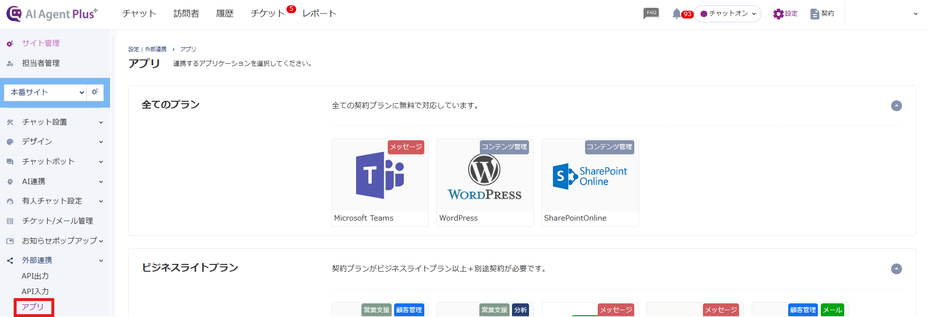Viewport: 928px width, 317px height.
Task: Expand the AI連携 chevron
Action: click(101, 182)
